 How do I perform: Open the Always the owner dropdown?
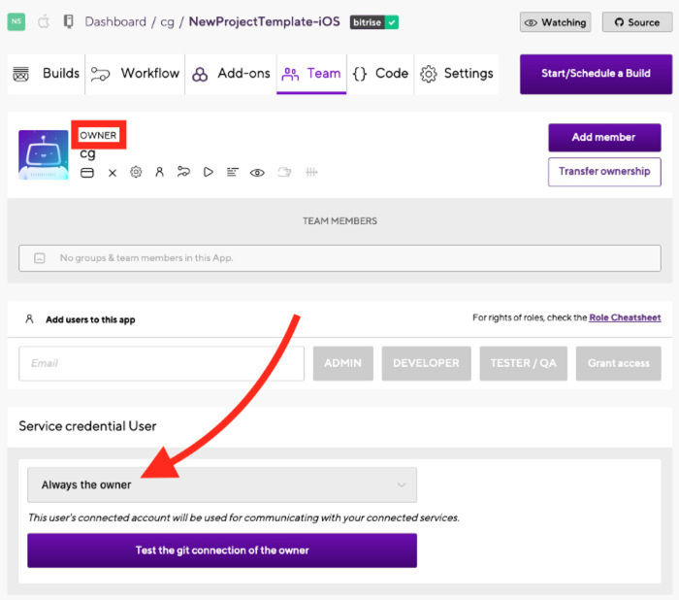222,484
